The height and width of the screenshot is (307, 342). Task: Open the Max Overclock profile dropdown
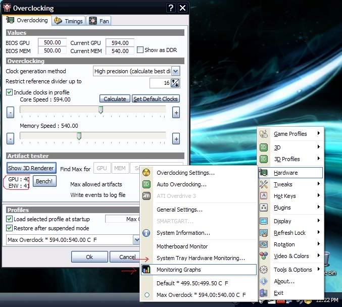[x=136, y=240]
